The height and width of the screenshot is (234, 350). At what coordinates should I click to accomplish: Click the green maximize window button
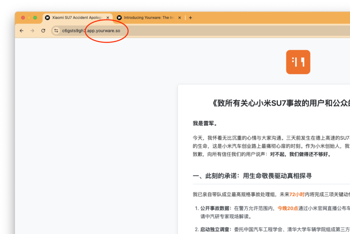click(x=35, y=18)
